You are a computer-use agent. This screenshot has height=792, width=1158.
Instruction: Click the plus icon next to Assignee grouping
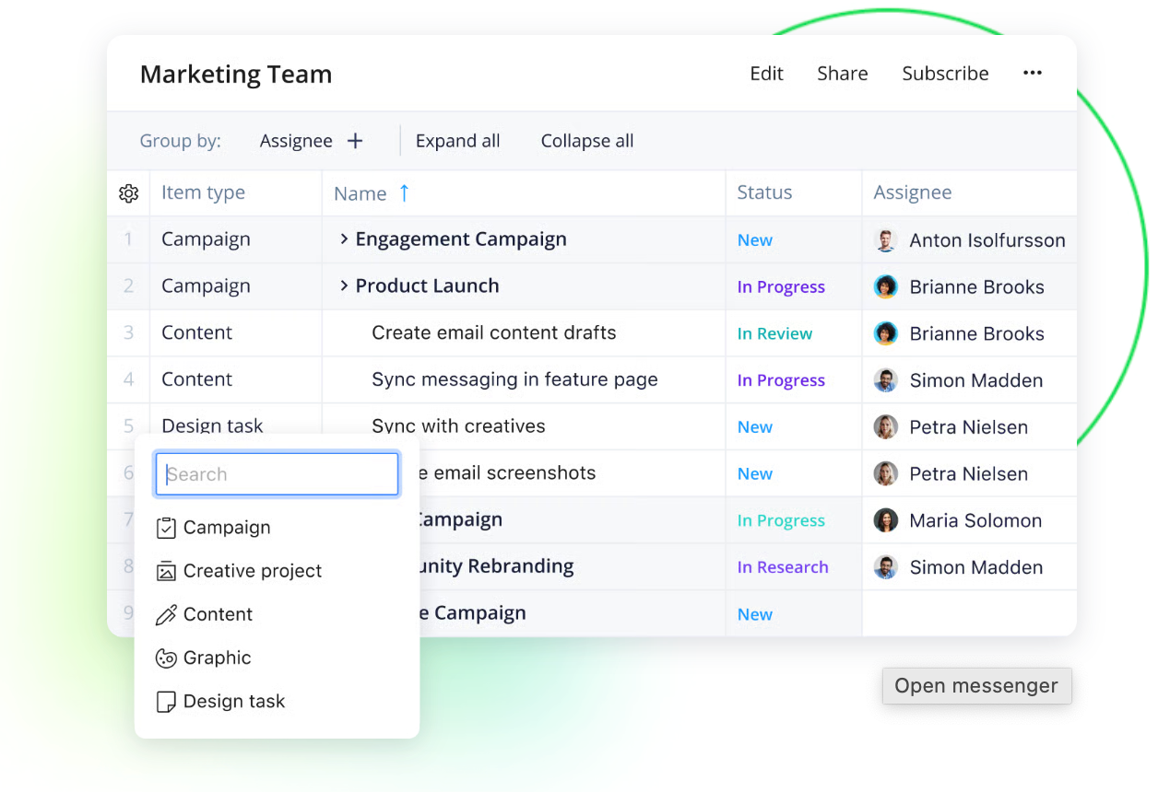point(355,141)
